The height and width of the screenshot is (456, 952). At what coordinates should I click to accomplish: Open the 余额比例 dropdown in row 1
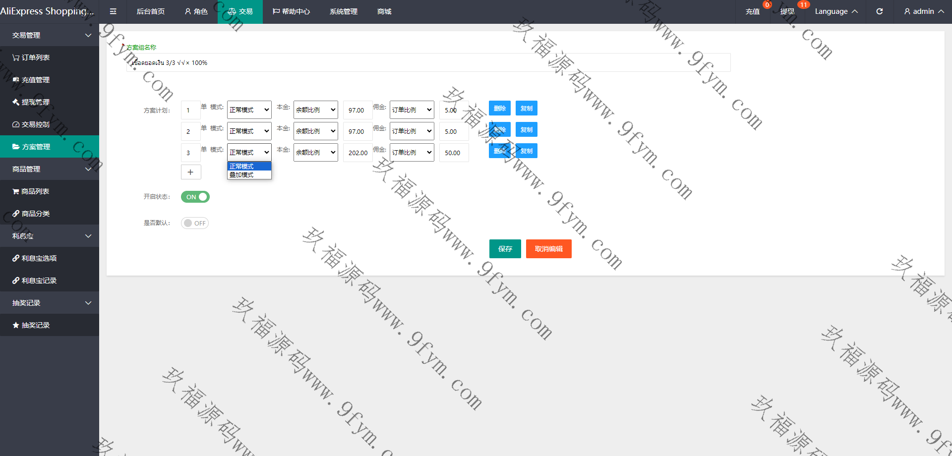click(x=315, y=110)
